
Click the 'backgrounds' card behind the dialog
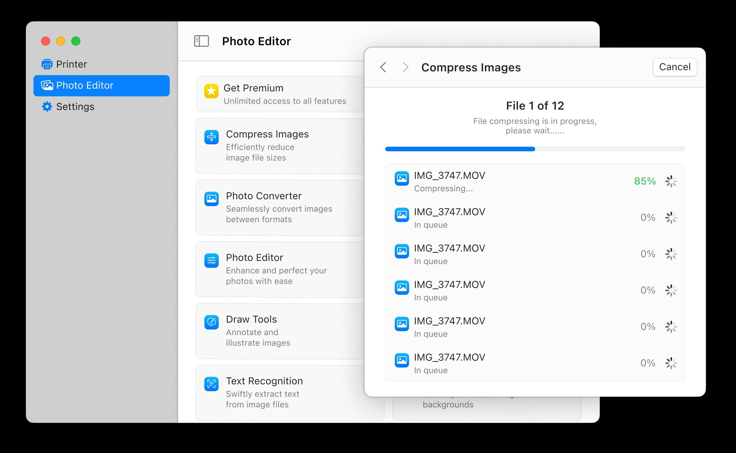487,409
